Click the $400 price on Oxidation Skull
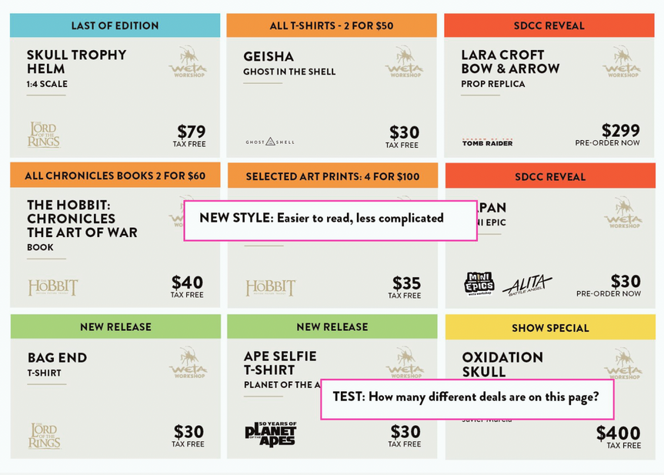The width and height of the screenshot is (664, 475). (x=618, y=433)
